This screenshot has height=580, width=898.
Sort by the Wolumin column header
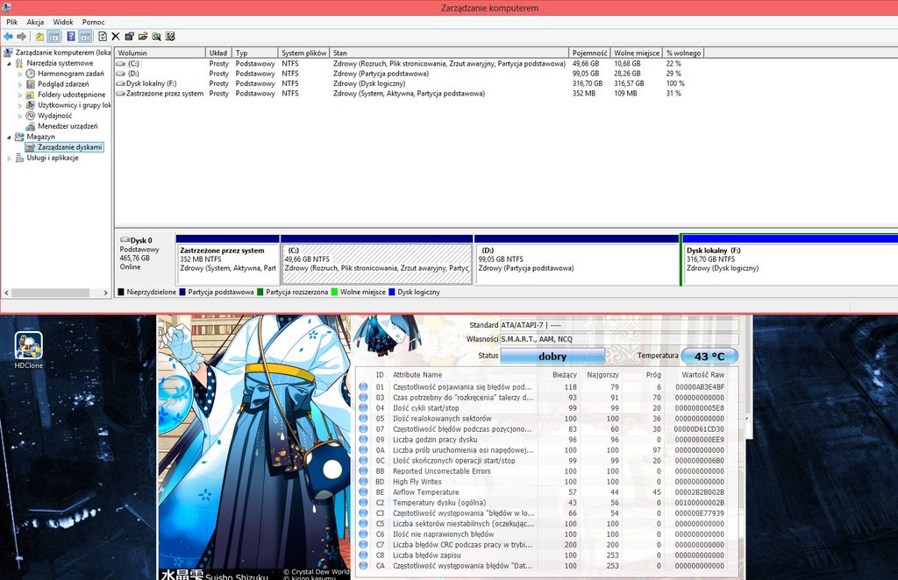coord(160,53)
